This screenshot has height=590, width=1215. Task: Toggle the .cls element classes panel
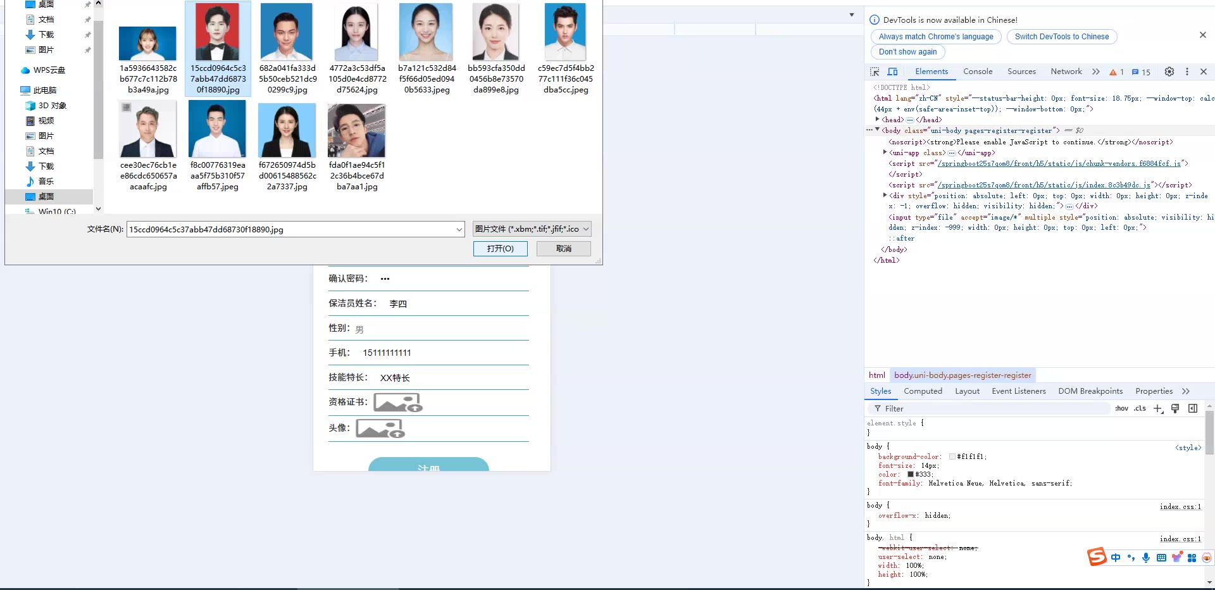[1140, 408]
